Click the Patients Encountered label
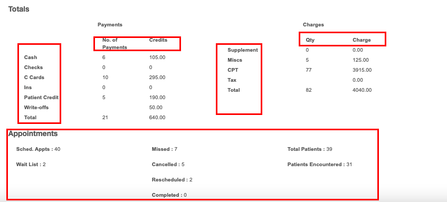The height and width of the screenshot is (202, 447). click(315, 165)
